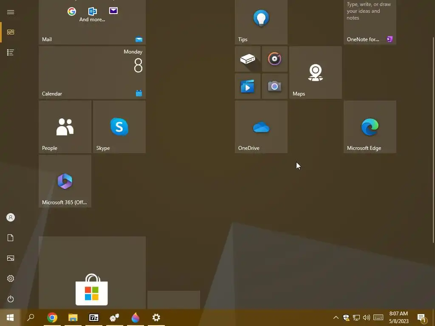435x326 pixels.
Task: Launch the People tile
Action: [x=65, y=127]
